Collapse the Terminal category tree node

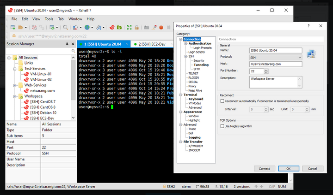(180, 95)
